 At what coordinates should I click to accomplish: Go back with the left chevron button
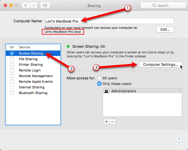(26, 5)
